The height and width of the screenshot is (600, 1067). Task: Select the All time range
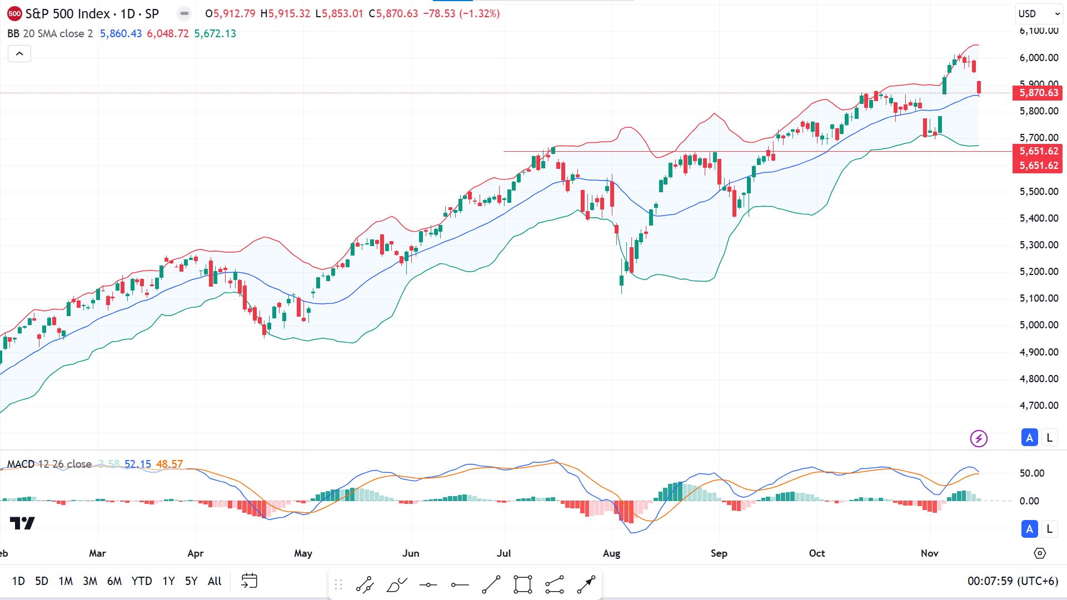point(215,581)
